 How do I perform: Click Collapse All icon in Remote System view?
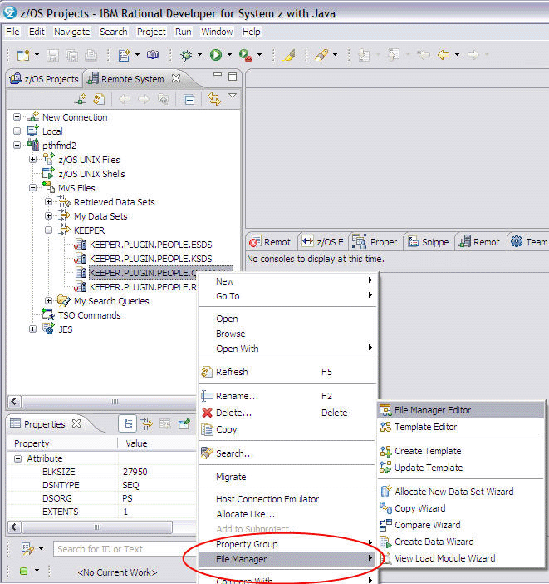[189, 99]
